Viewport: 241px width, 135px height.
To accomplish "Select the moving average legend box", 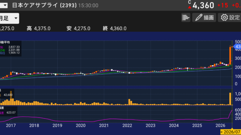I will (11, 48).
